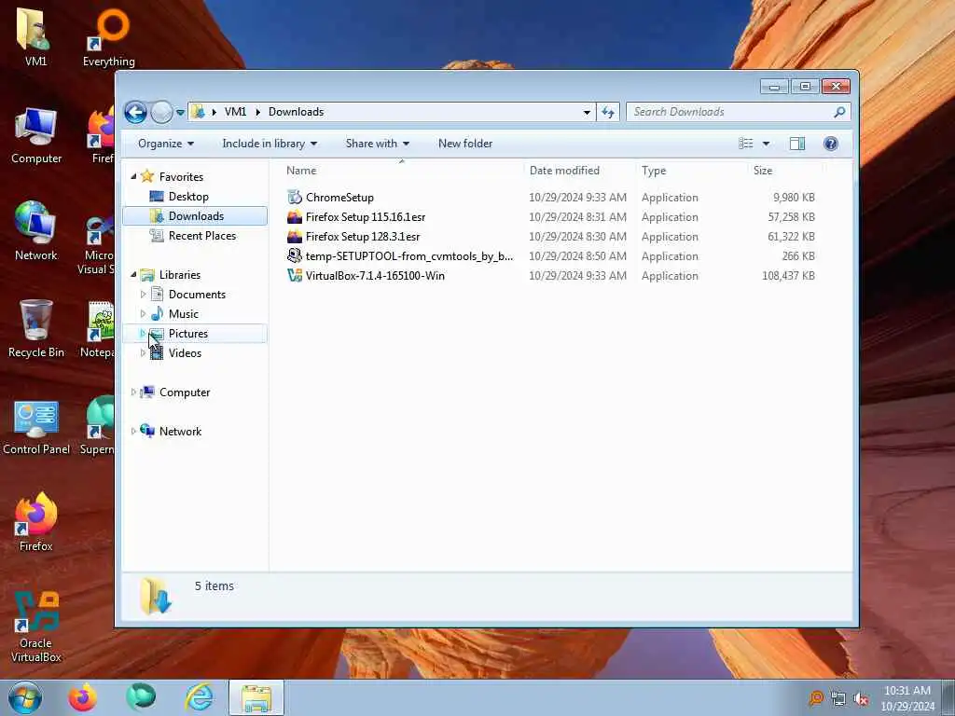Select the ChromeSetup file icon
This screenshot has width=955, height=716.
tap(295, 198)
